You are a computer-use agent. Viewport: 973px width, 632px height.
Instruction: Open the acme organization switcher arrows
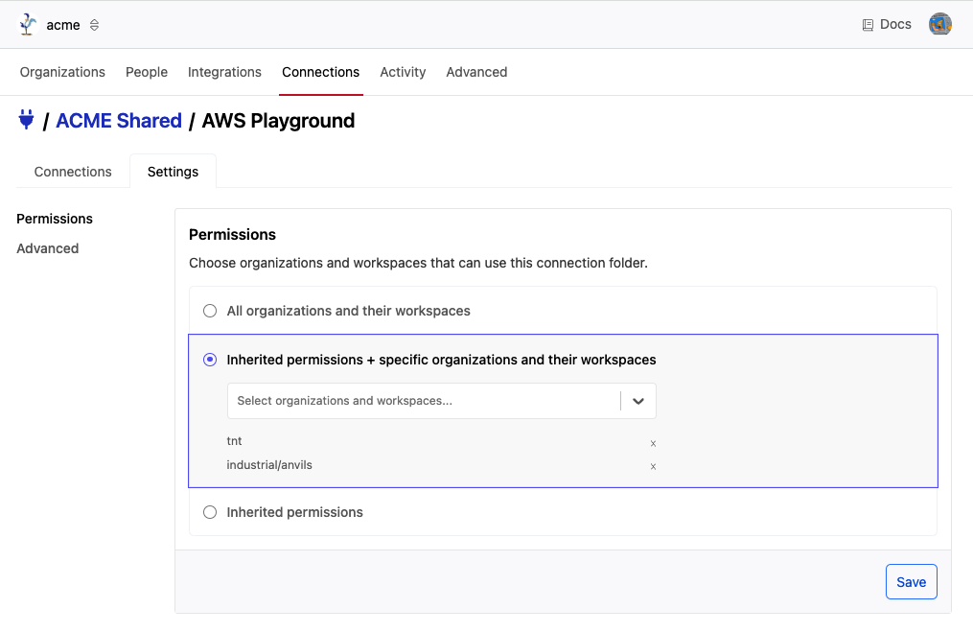click(94, 25)
